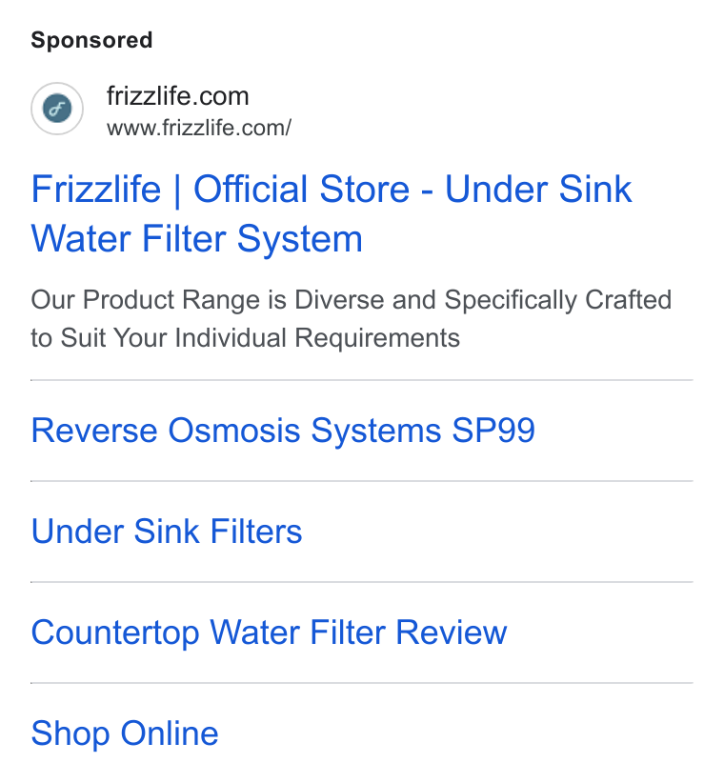Click "Under Sink" at the headline's end
Screen dimensions: 724x783
[538, 189]
